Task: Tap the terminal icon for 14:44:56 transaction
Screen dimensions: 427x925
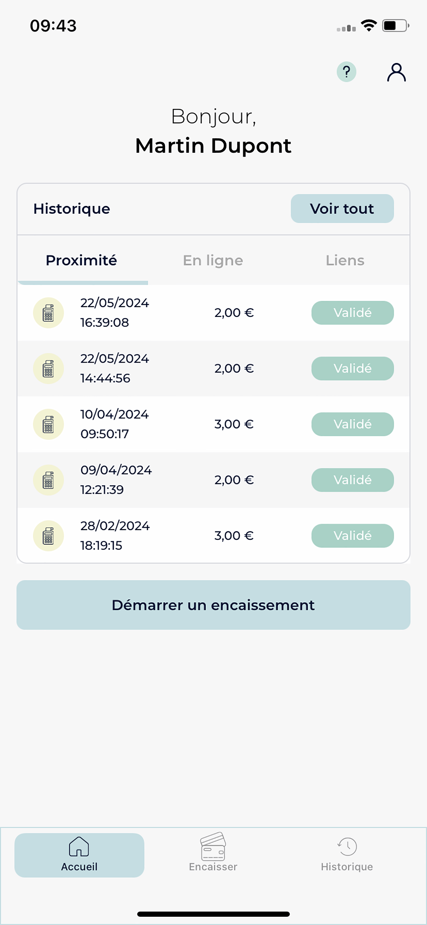Action: pos(48,369)
